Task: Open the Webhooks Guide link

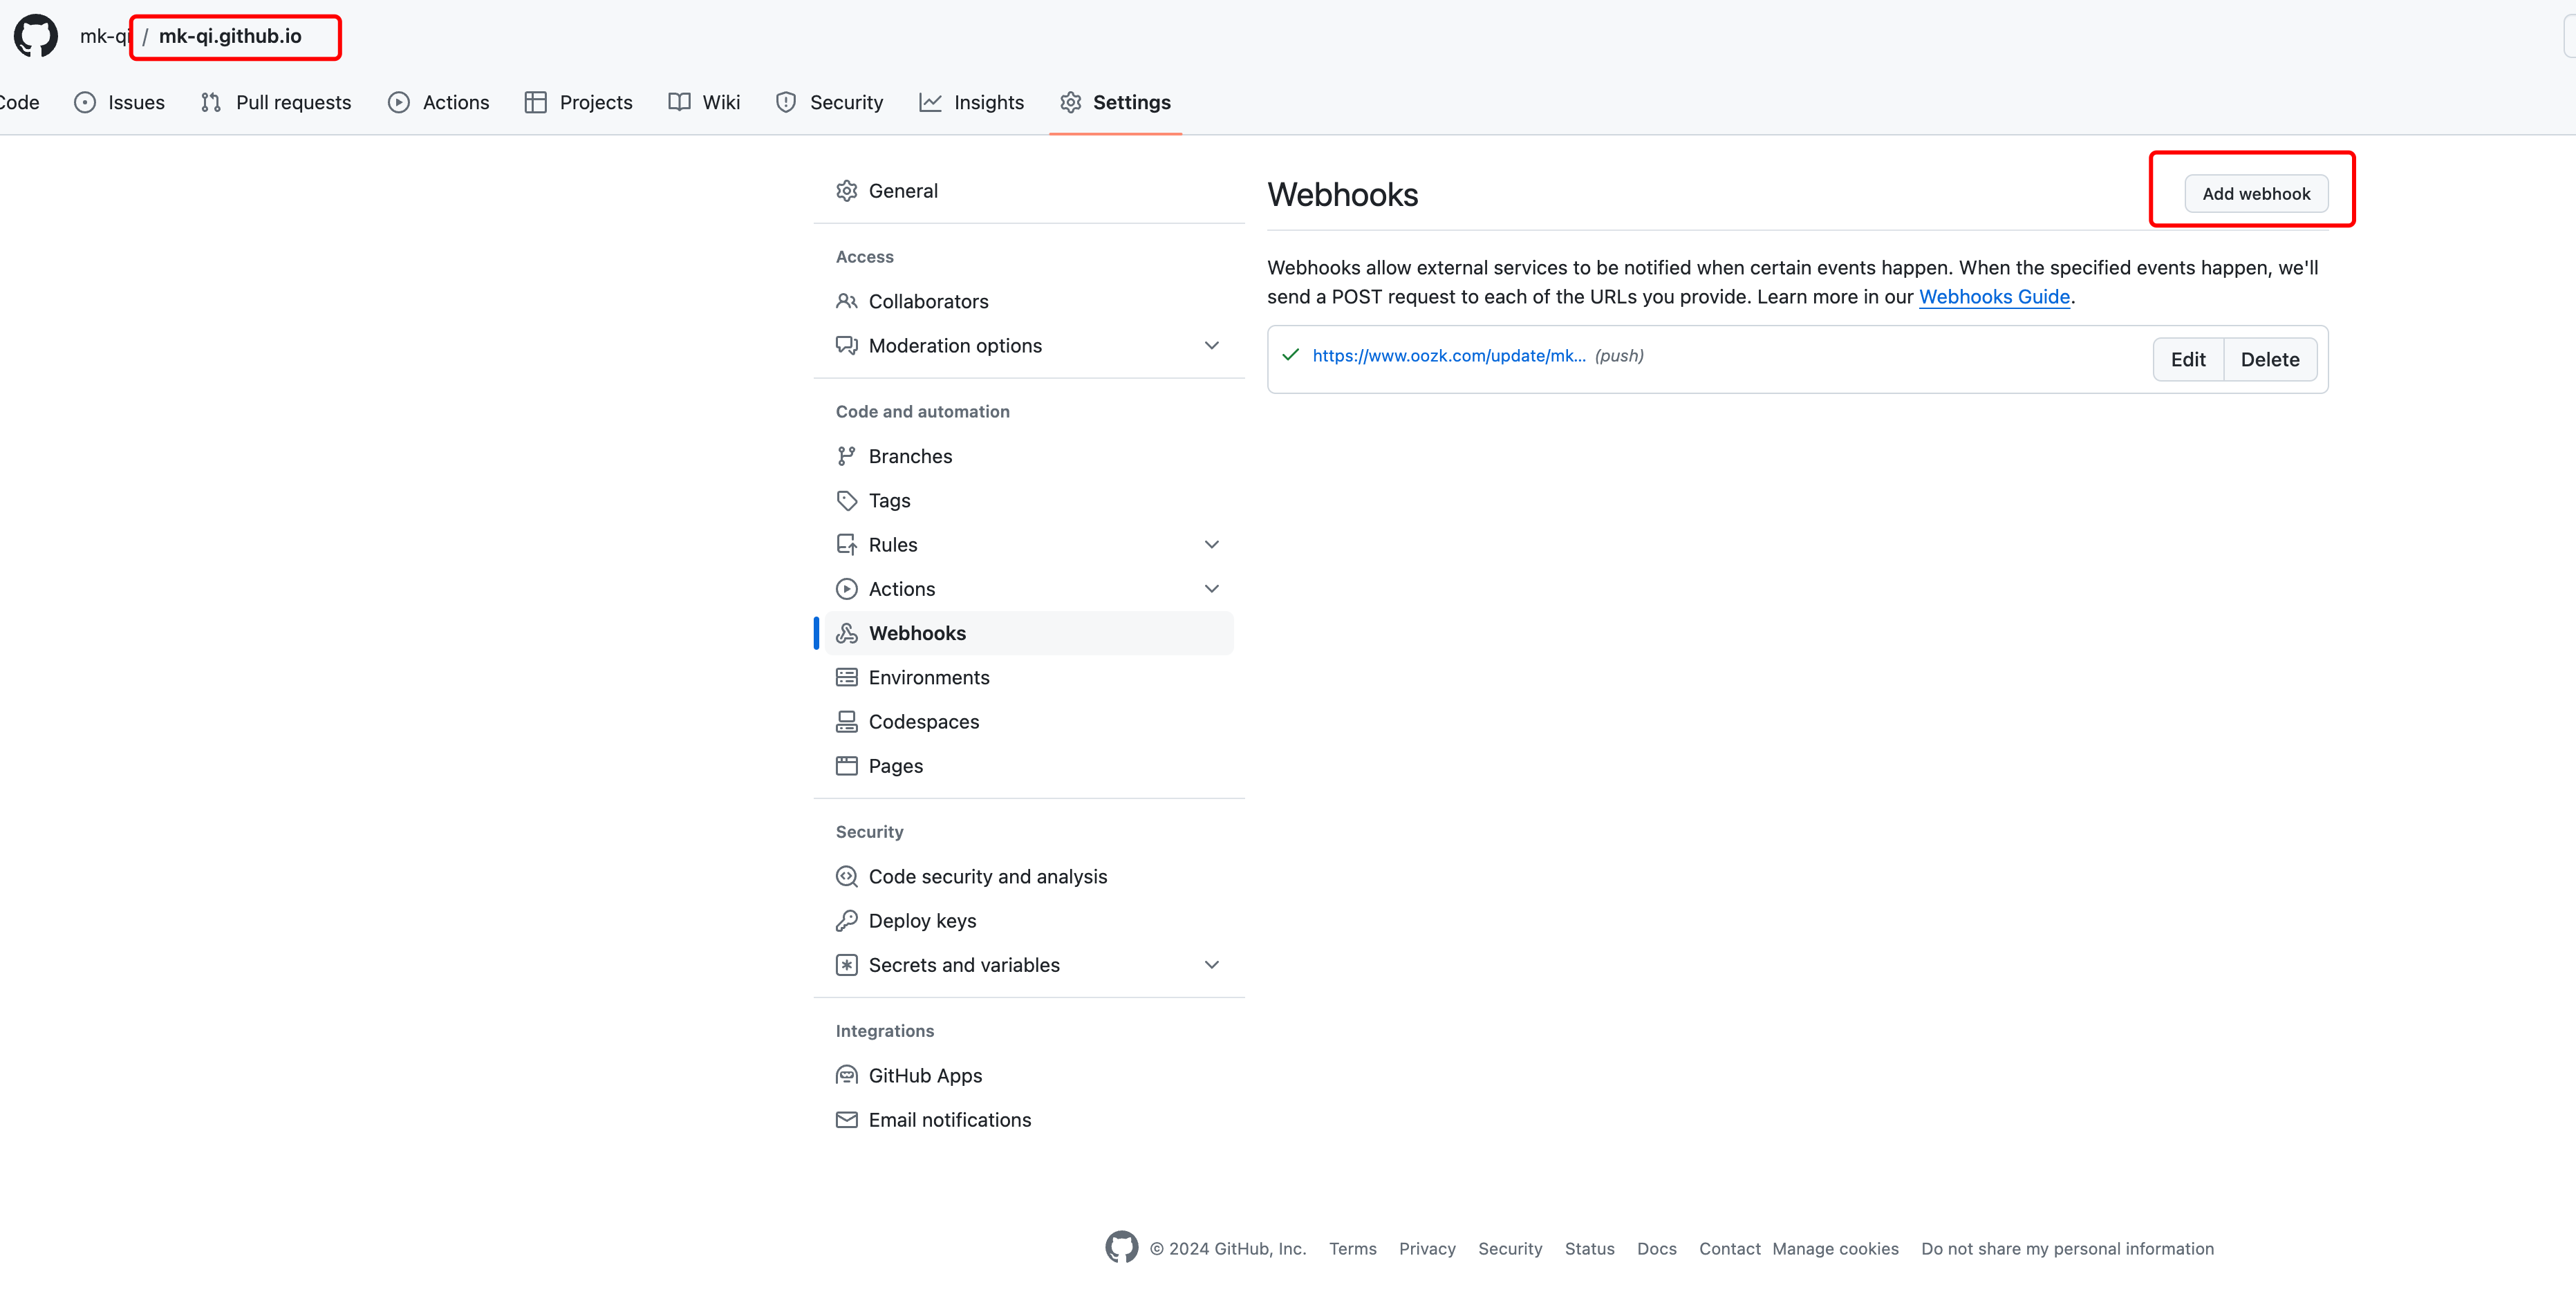Action: pyautogui.click(x=1993, y=297)
